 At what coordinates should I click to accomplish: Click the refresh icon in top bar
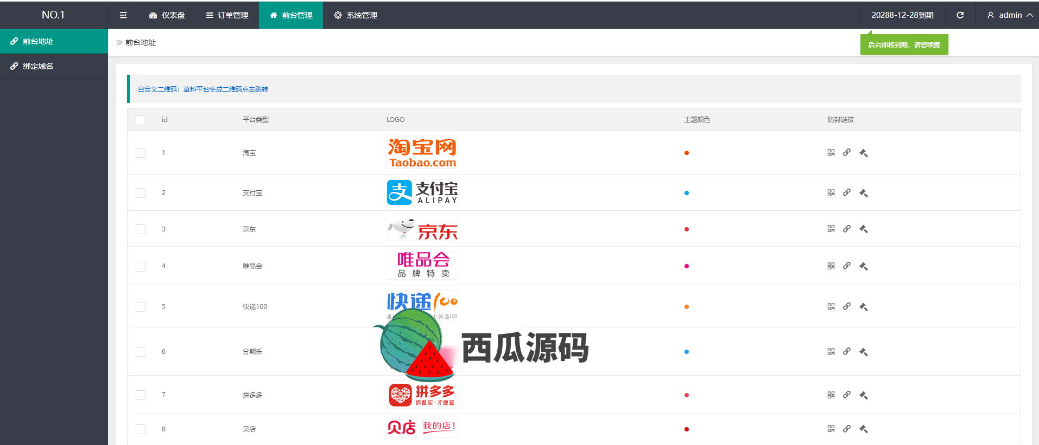coord(960,15)
